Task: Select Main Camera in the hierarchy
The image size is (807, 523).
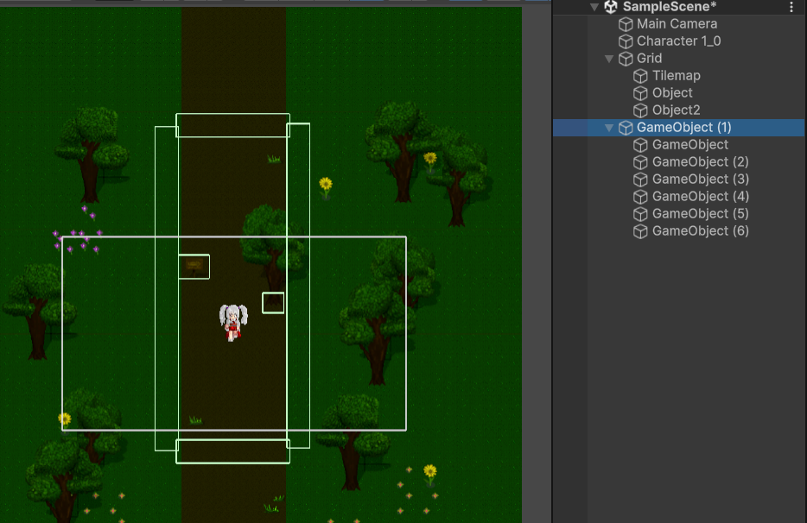Action: click(x=677, y=23)
